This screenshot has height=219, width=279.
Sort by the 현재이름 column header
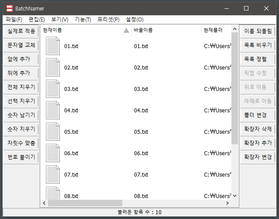point(86,30)
